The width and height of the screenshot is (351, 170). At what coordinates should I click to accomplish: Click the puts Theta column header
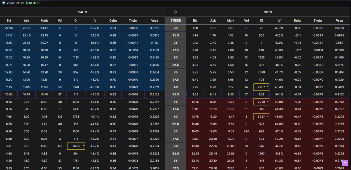coord(320,21)
